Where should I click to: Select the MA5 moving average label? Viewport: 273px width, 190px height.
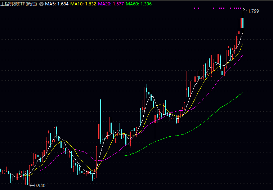(x=57, y=4)
